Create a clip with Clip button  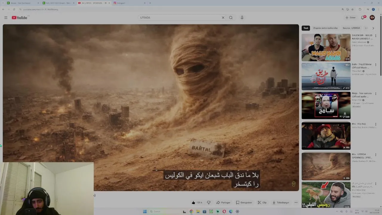point(262,202)
